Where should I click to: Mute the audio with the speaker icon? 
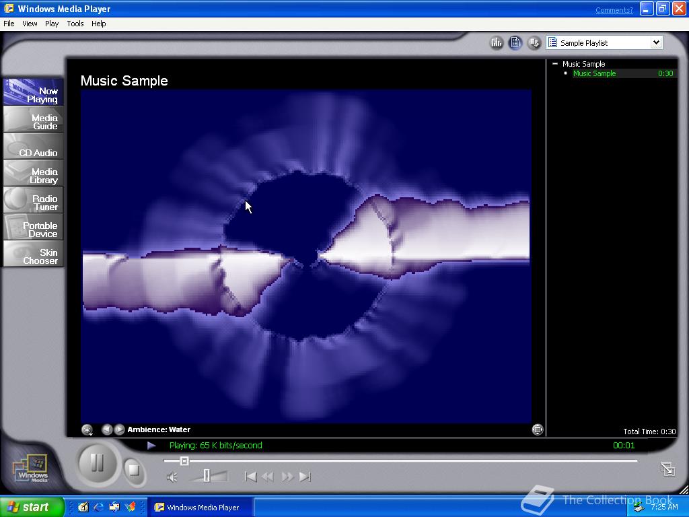click(172, 477)
